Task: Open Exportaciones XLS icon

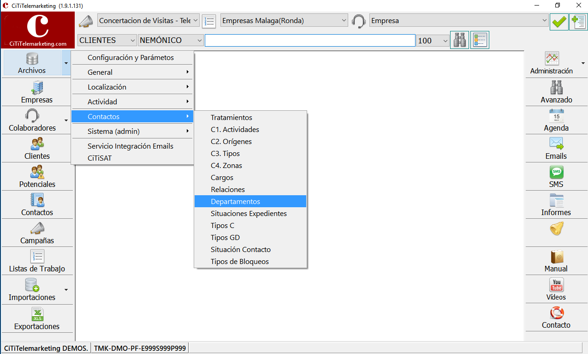Action: (37, 314)
